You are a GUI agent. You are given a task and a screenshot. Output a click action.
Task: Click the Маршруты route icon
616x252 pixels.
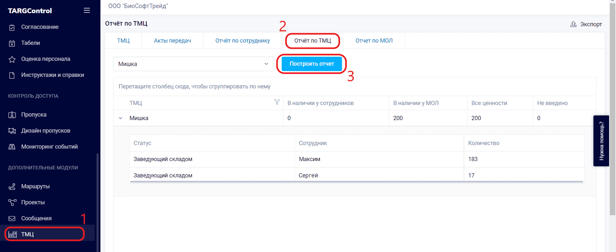click(12, 187)
